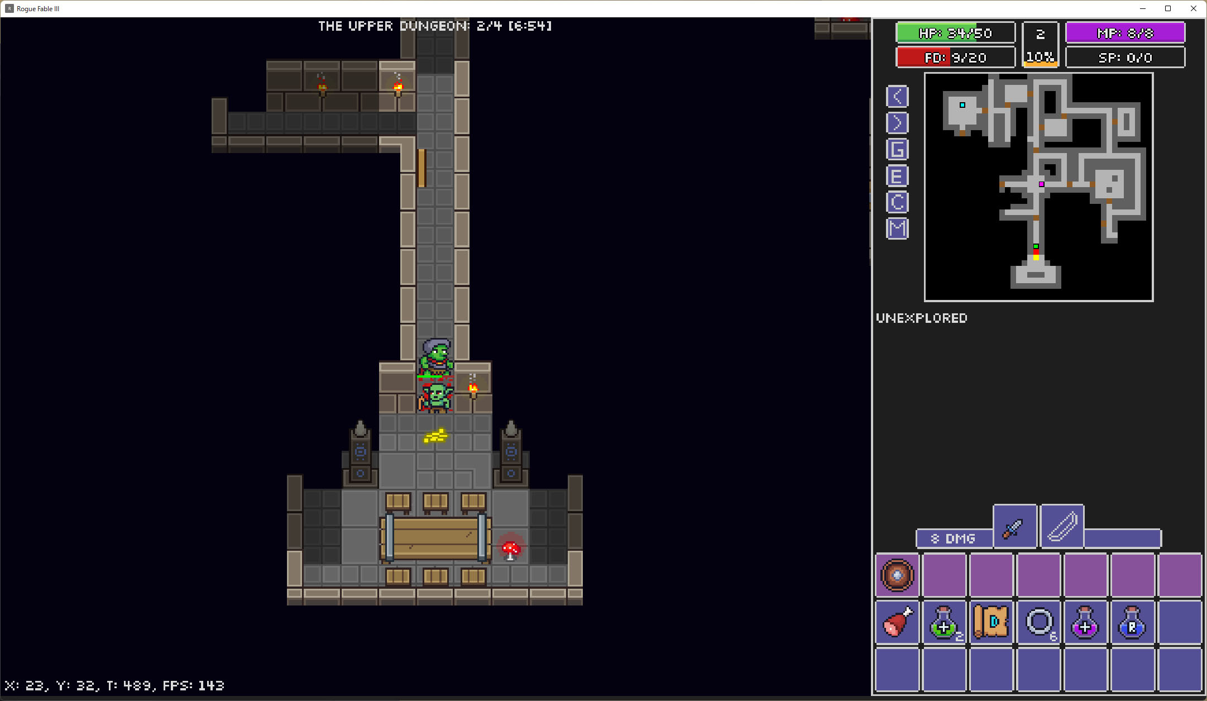Click the red FD food bar
Screen dimensions: 1207x701
[x=955, y=58]
